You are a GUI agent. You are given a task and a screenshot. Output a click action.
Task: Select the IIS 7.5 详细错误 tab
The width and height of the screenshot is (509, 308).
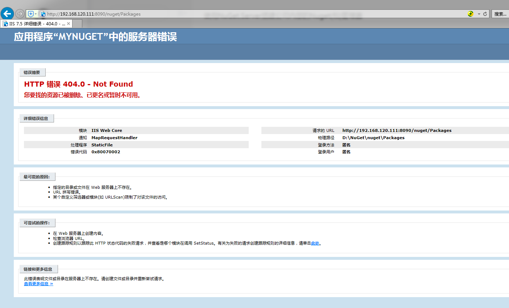pos(36,24)
